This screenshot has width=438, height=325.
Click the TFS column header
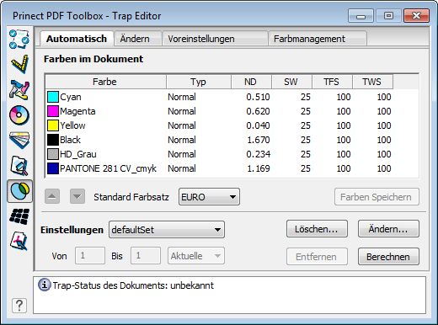(332, 82)
